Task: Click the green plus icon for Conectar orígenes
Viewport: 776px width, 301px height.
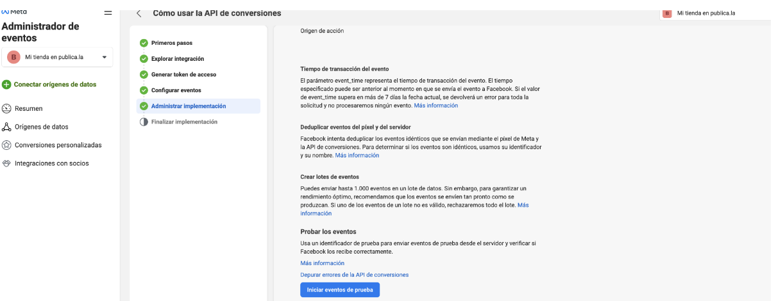Action: (x=6, y=85)
